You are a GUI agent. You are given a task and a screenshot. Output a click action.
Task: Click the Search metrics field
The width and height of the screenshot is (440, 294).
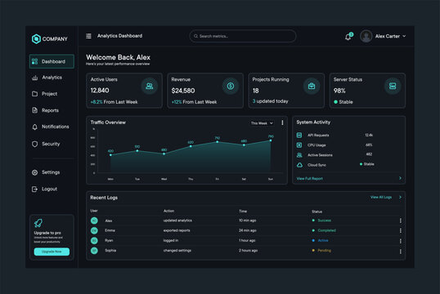click(x=243, y=36)
